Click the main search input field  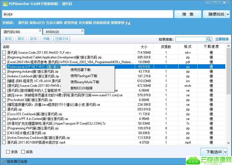click(x=87, y=14)
